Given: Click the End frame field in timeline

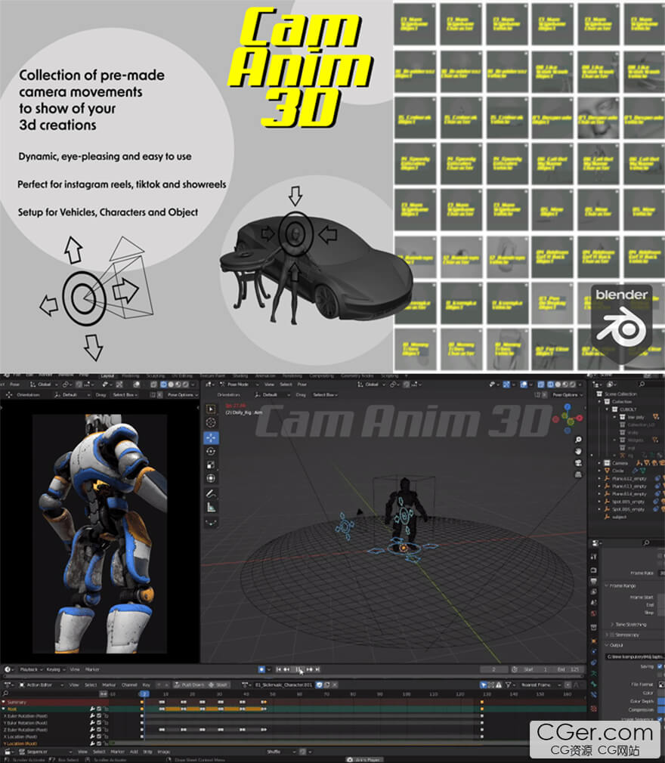Looking at the screenshot, I should coord(568,669).
